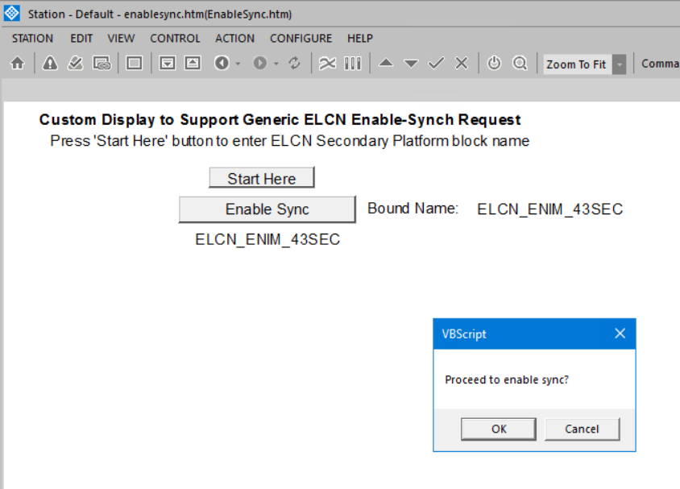Open the Station home page
This screenshot has height=489, width=680.
pyautogui.click(x=18, y=63)
